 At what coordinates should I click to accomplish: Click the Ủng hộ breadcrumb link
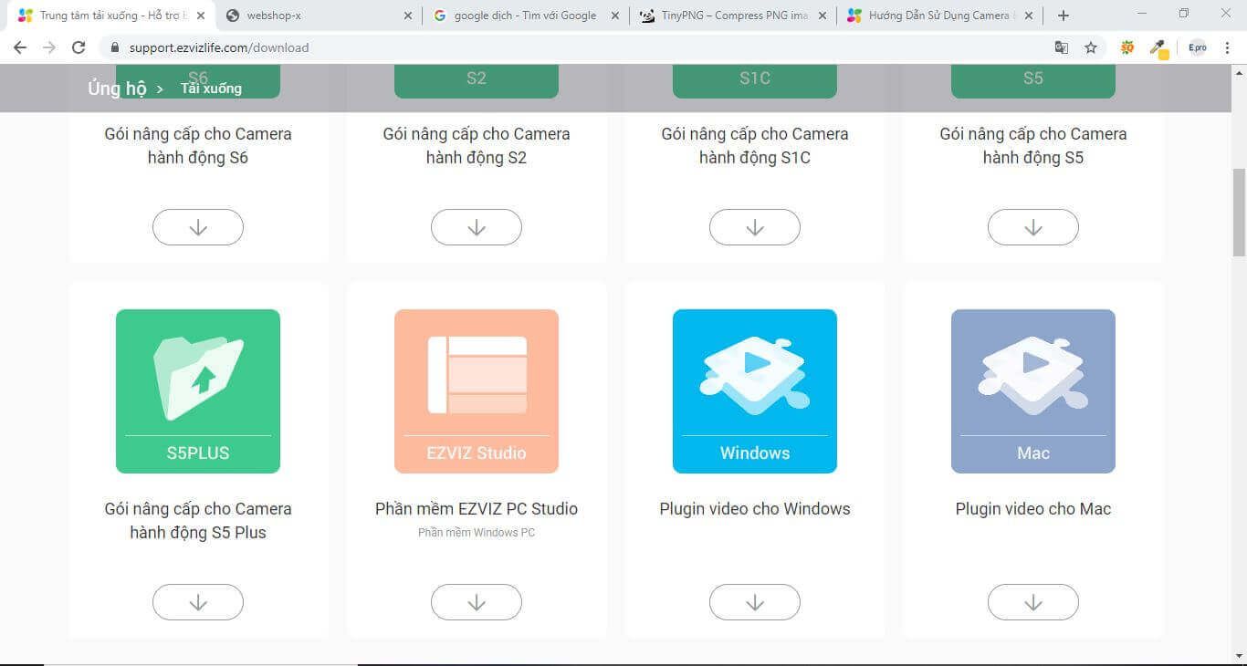pyautogui.click(x=117, y=88)
